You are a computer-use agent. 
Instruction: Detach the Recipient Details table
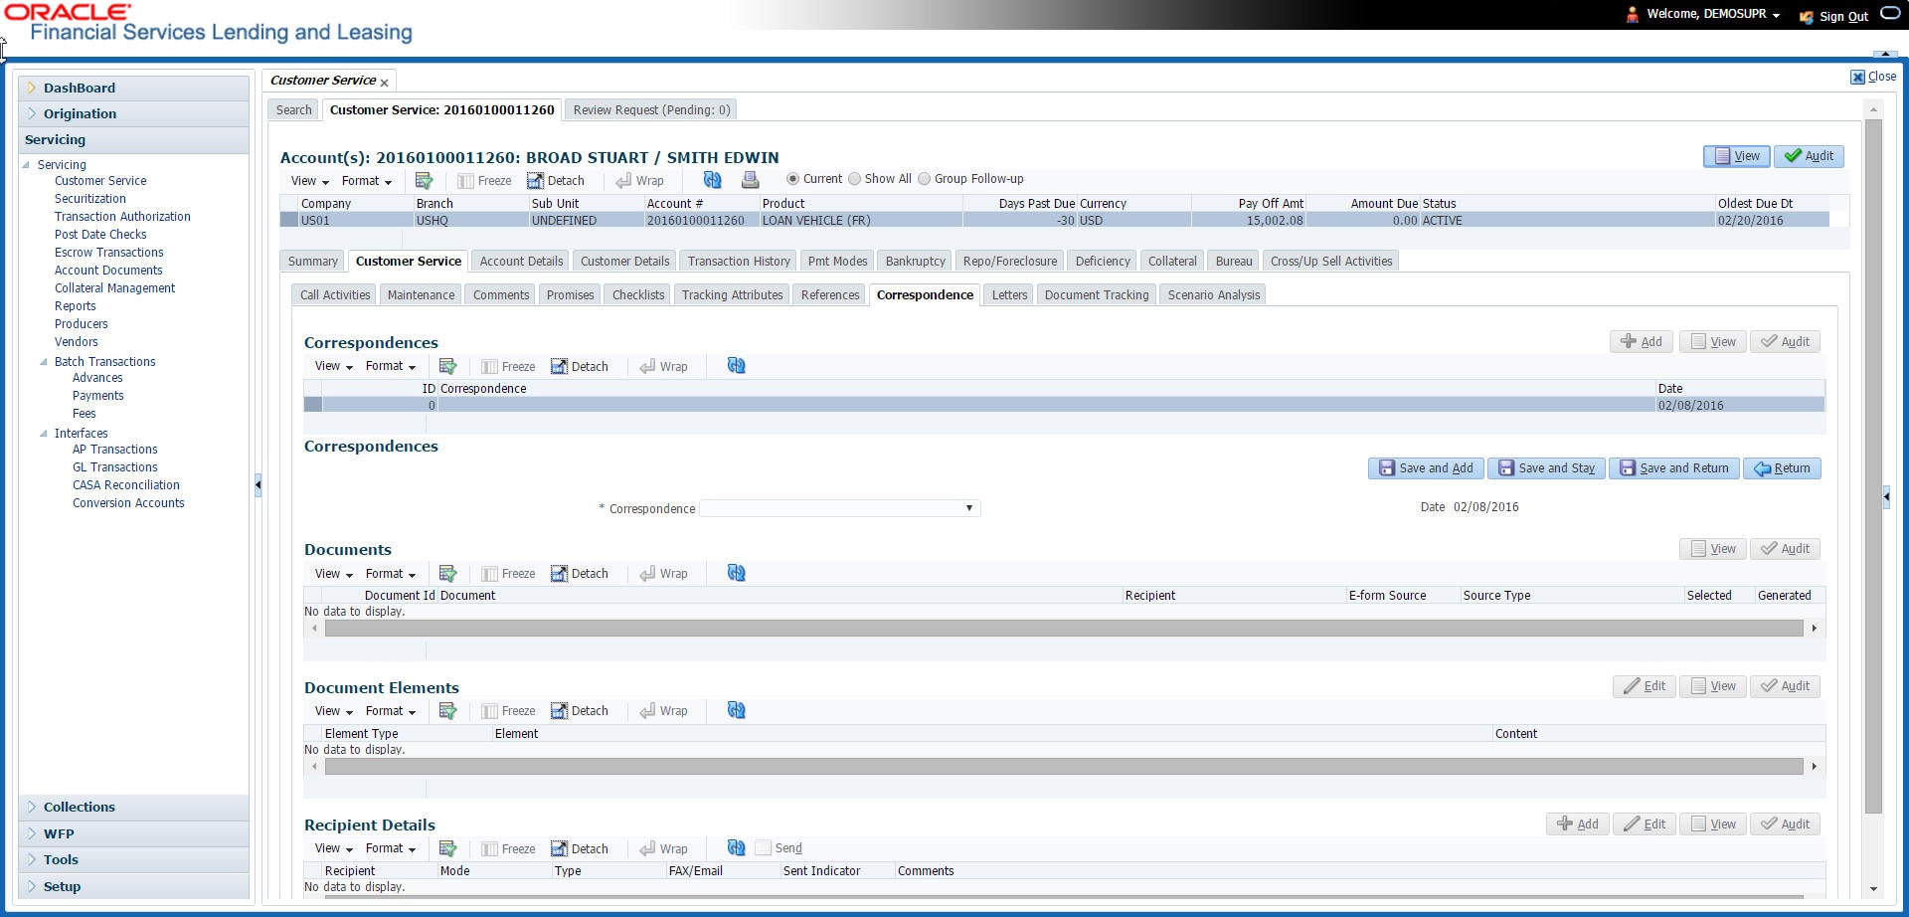point(579,848)
